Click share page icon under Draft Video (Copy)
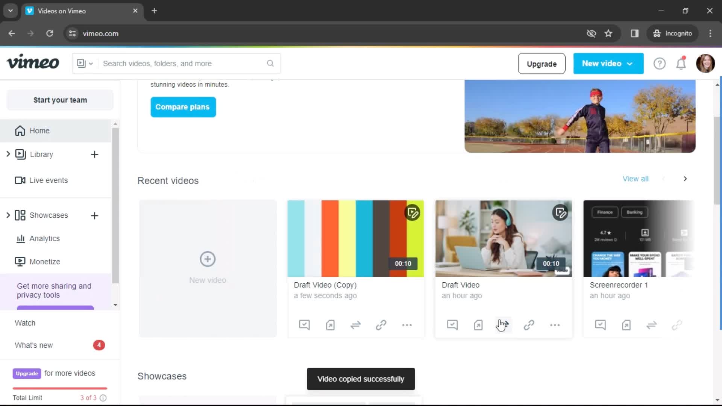722x406 pixels. [x=330, y=325]
